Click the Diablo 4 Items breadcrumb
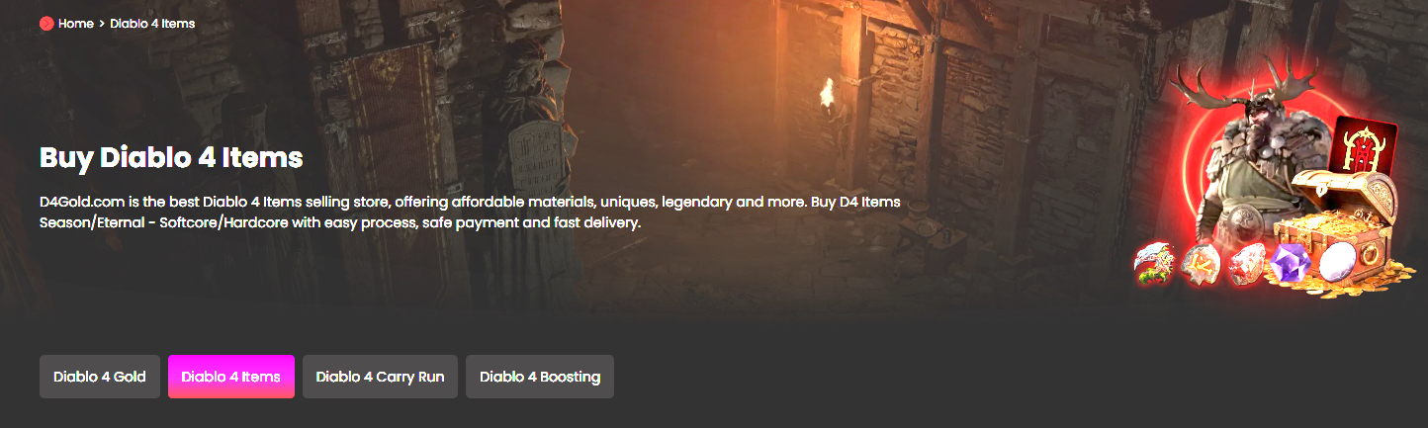 152,24
